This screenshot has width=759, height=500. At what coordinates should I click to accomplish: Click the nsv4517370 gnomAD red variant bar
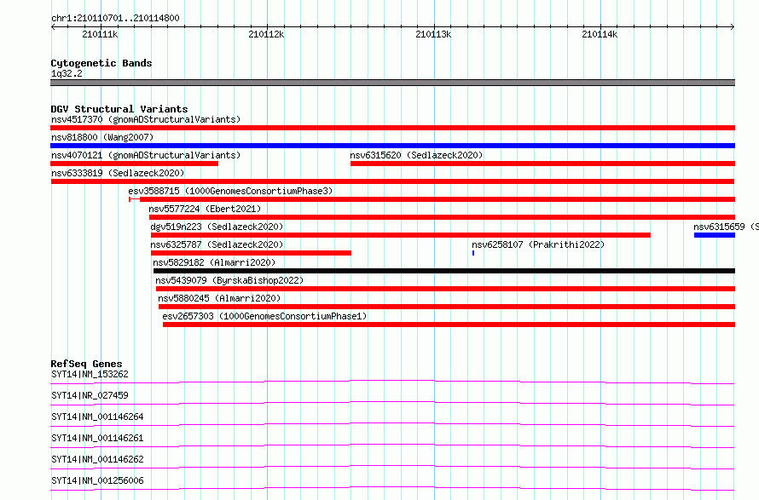(392, 128)
